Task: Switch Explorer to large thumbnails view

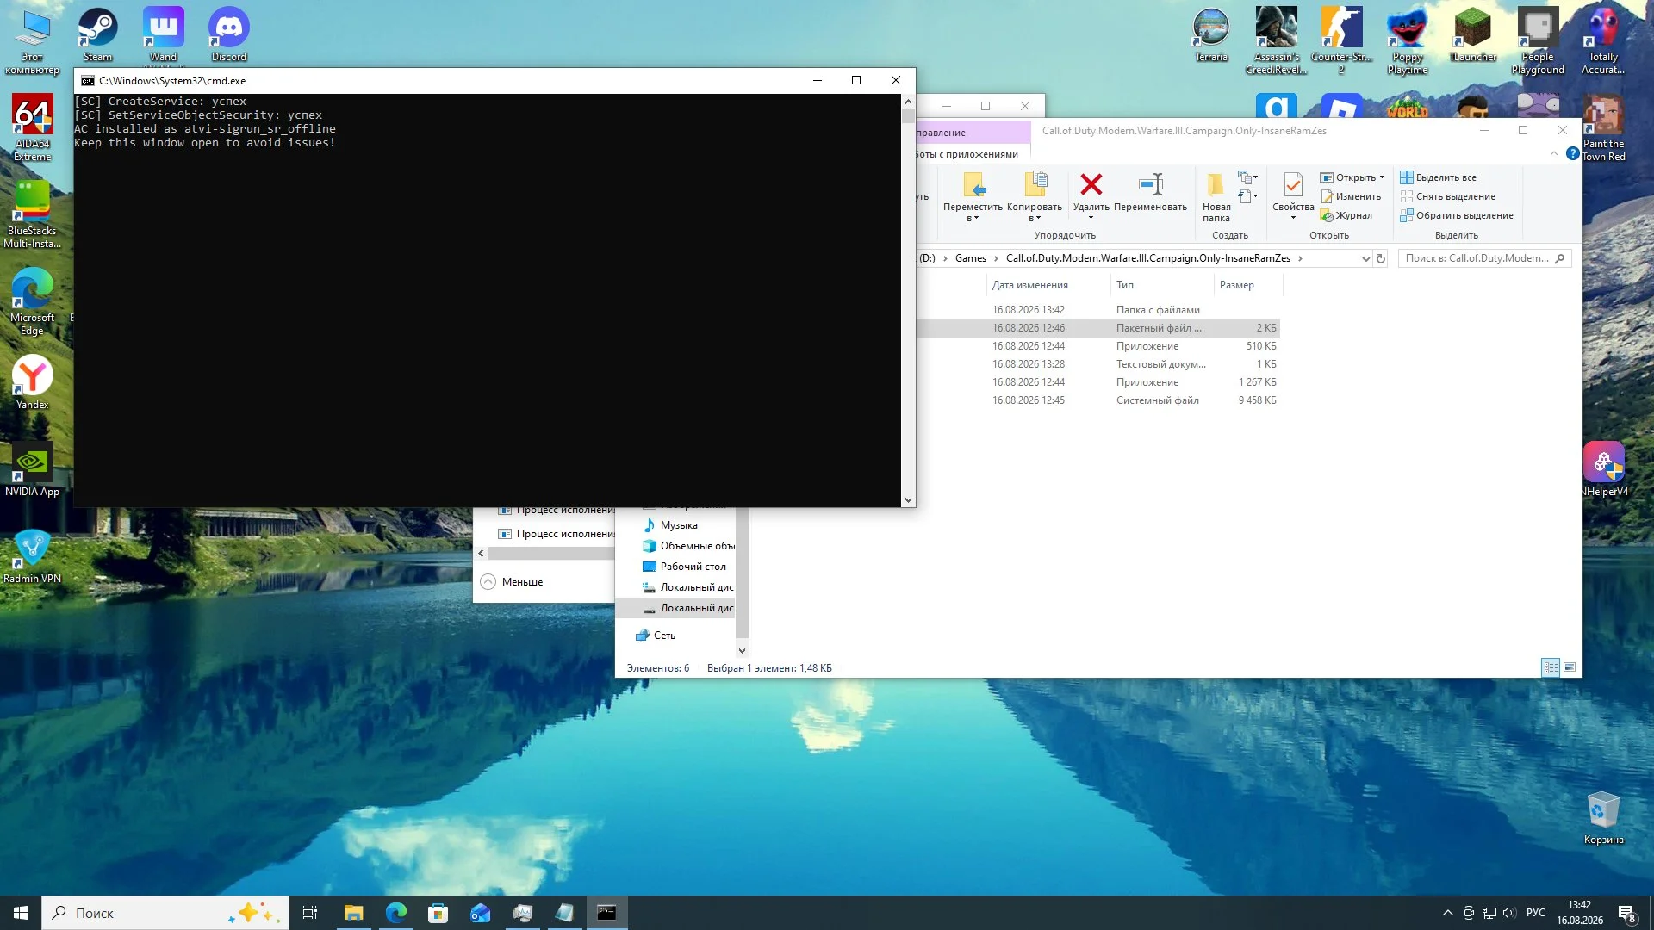Action: (x=1570, y=667)
